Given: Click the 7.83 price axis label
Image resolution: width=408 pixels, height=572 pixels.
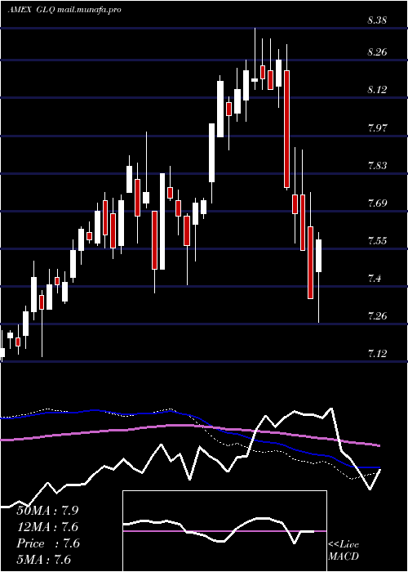Looking at the screenshot, I should click(x=378, y=166).
